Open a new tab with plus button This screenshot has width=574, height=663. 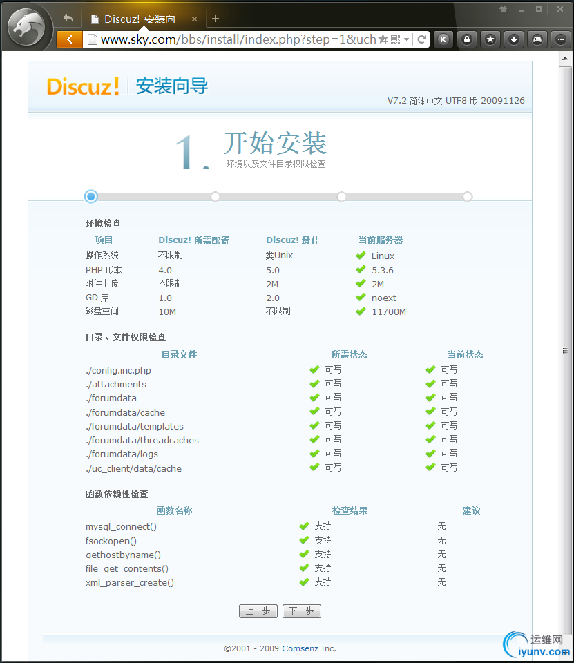pyautogui.click(x=216, y=19)
